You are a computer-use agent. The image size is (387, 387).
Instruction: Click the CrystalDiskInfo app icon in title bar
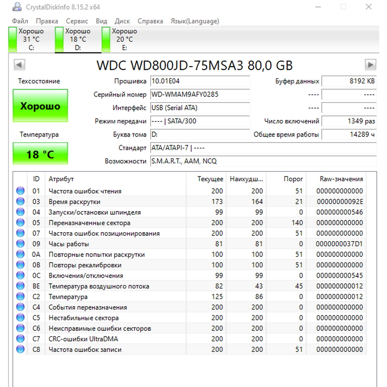point(17,7)
